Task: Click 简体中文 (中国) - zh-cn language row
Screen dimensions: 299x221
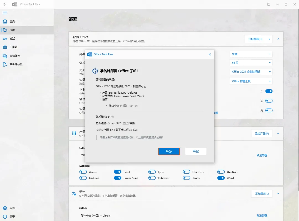Action: pyautogui.click(x=95, y=216)
